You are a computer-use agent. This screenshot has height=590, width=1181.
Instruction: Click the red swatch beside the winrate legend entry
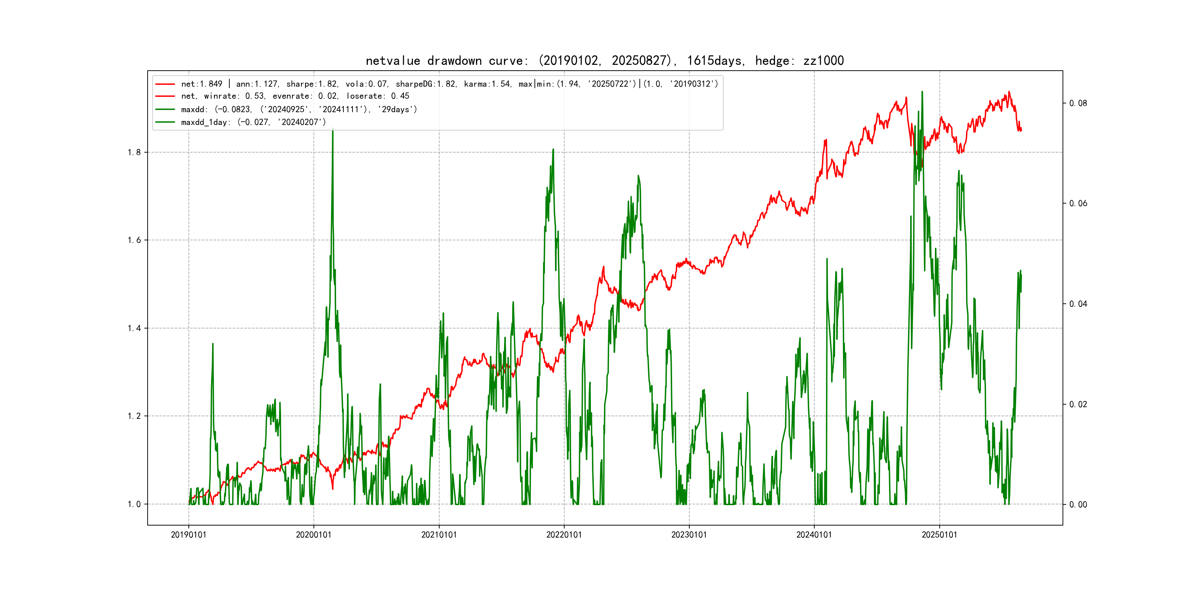pyautogui.click(x=165, y=96)
